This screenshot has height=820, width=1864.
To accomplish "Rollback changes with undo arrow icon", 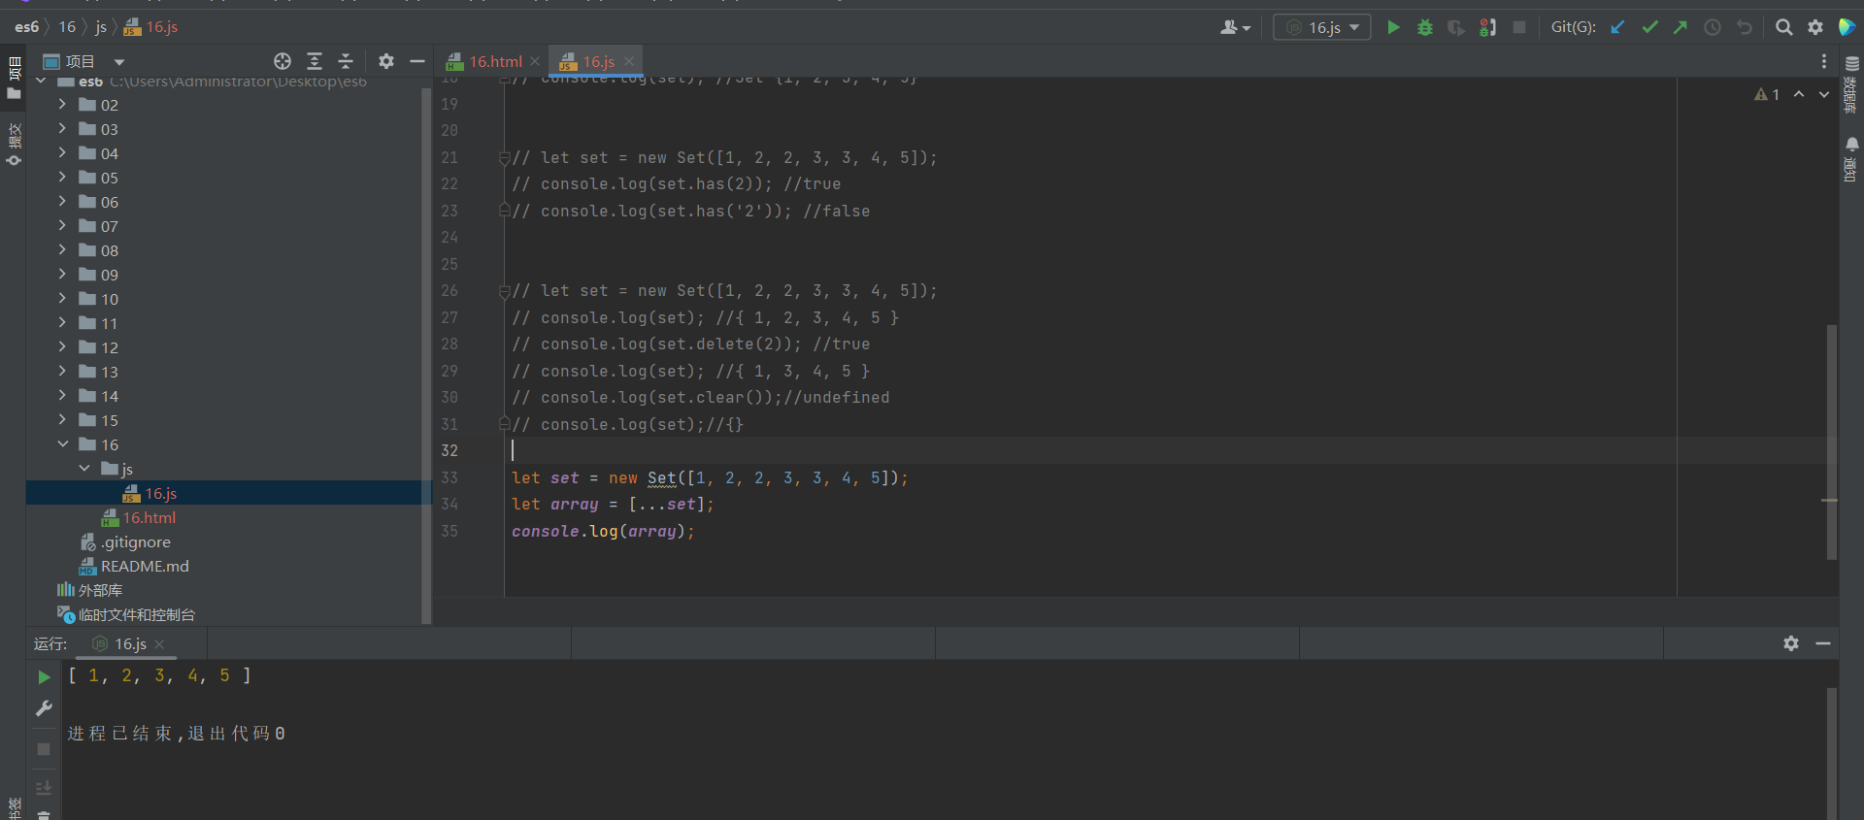I will (x=1745, y=27).
